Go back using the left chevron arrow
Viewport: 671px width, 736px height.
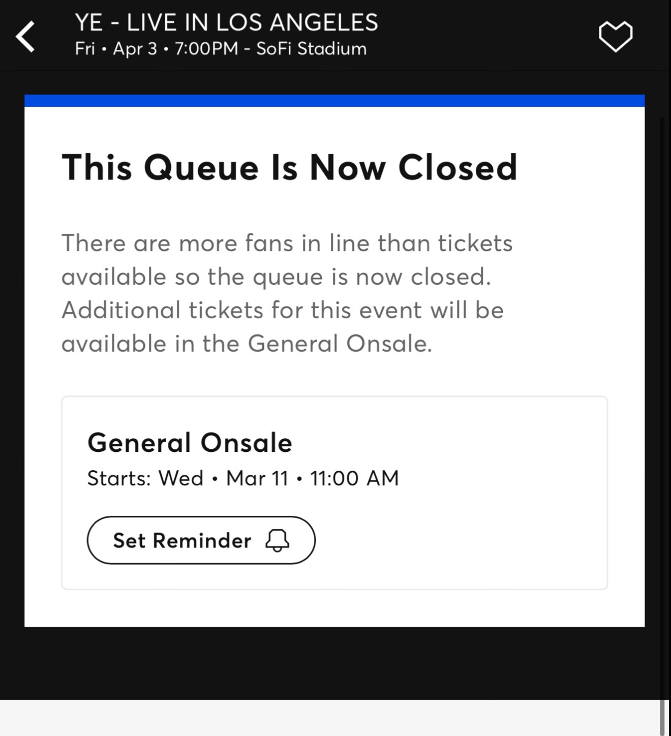25,37
